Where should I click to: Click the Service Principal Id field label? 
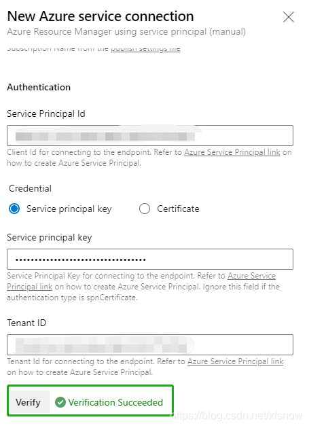click(x=46, y=113)
